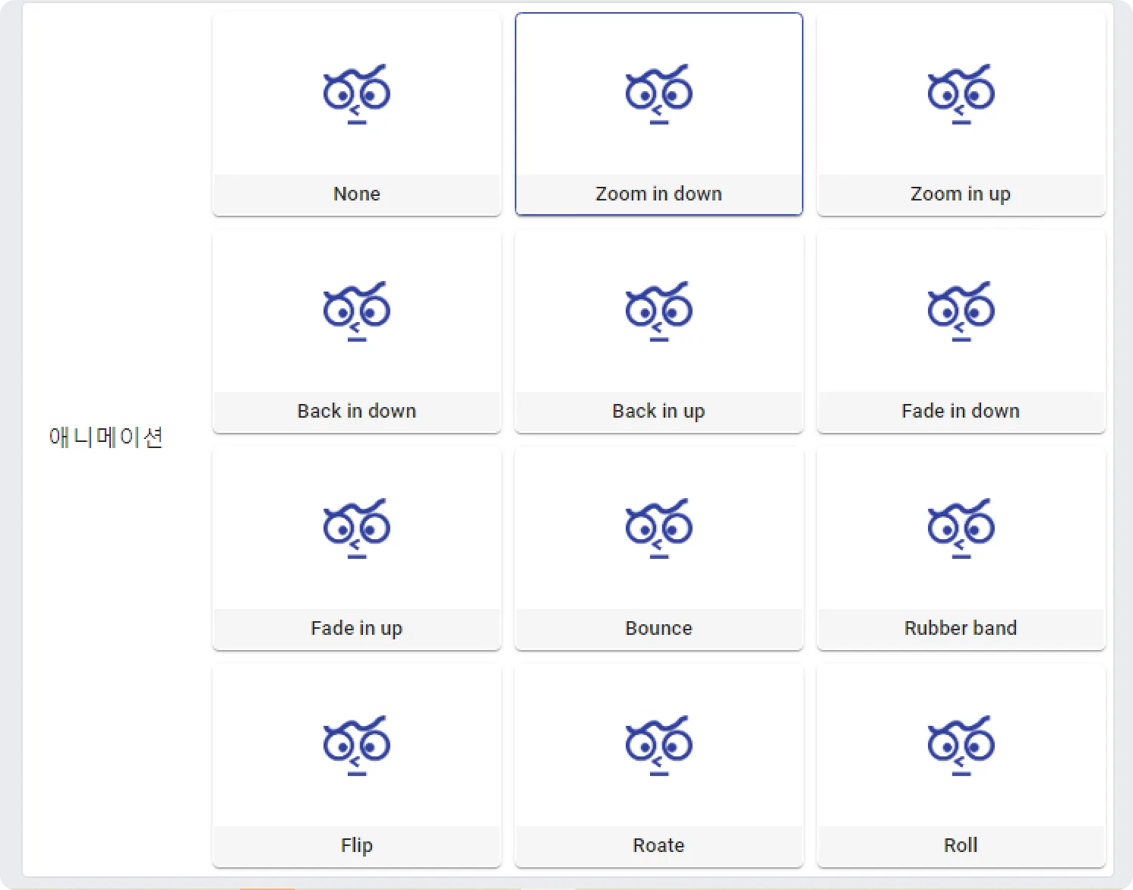The image size is (1133, 890).
Task: Click the owl icon above Roll
Action: pyautogui.click(x=961, y=746)
